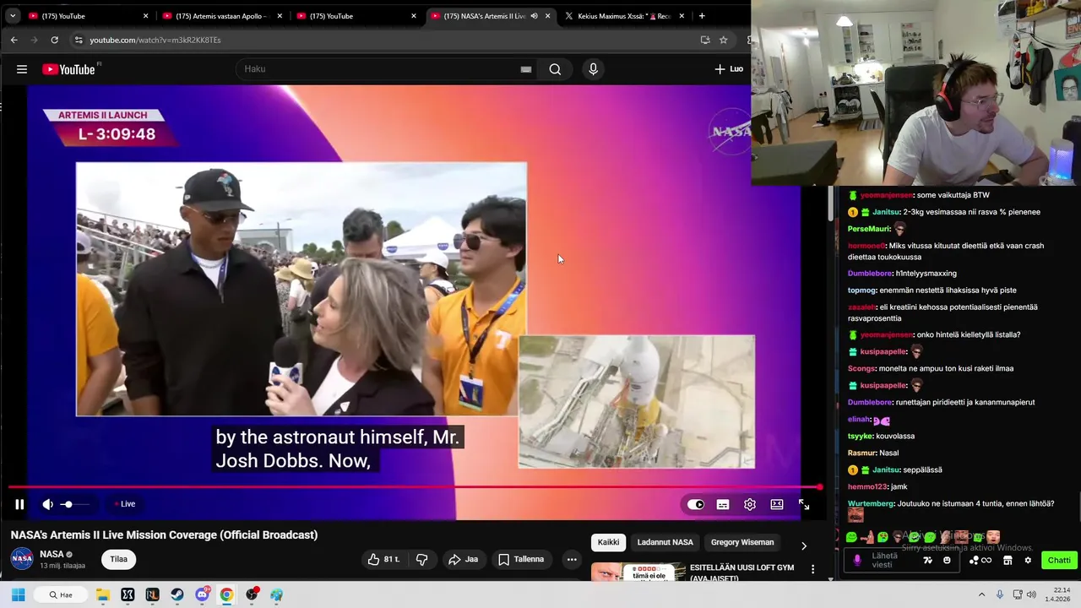The image size is (1081, 608).
Task: Click the youtube.com address bar URL
Action: [155, 40]
